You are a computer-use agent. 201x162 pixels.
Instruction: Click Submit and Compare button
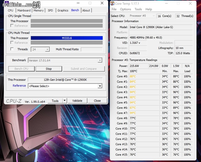tap(84, 69)
